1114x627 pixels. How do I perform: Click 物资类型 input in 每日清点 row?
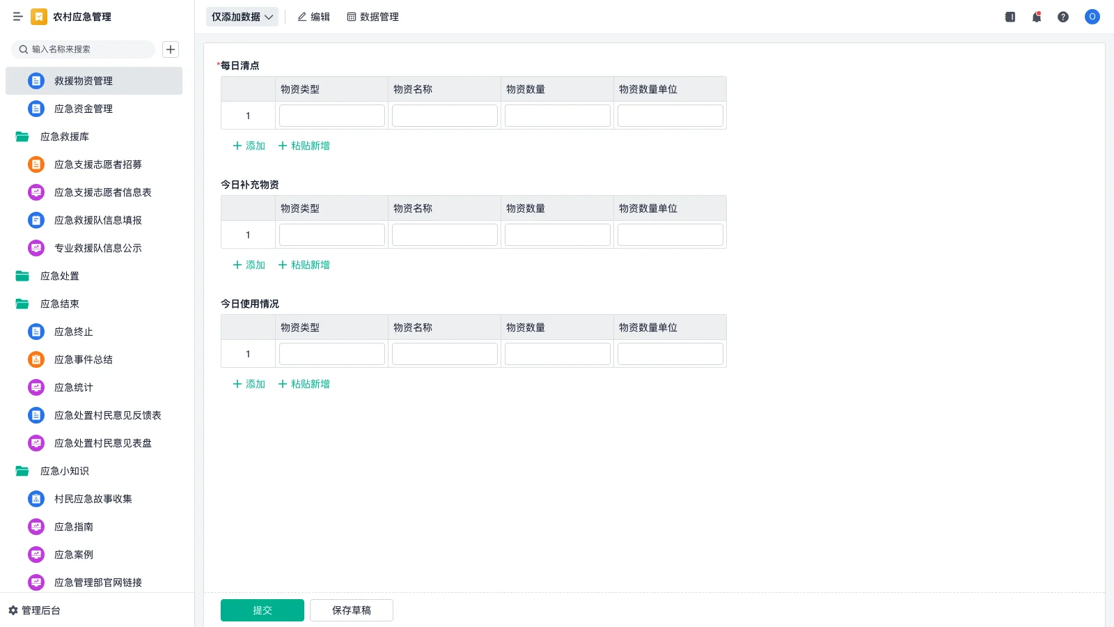point(332,116)
